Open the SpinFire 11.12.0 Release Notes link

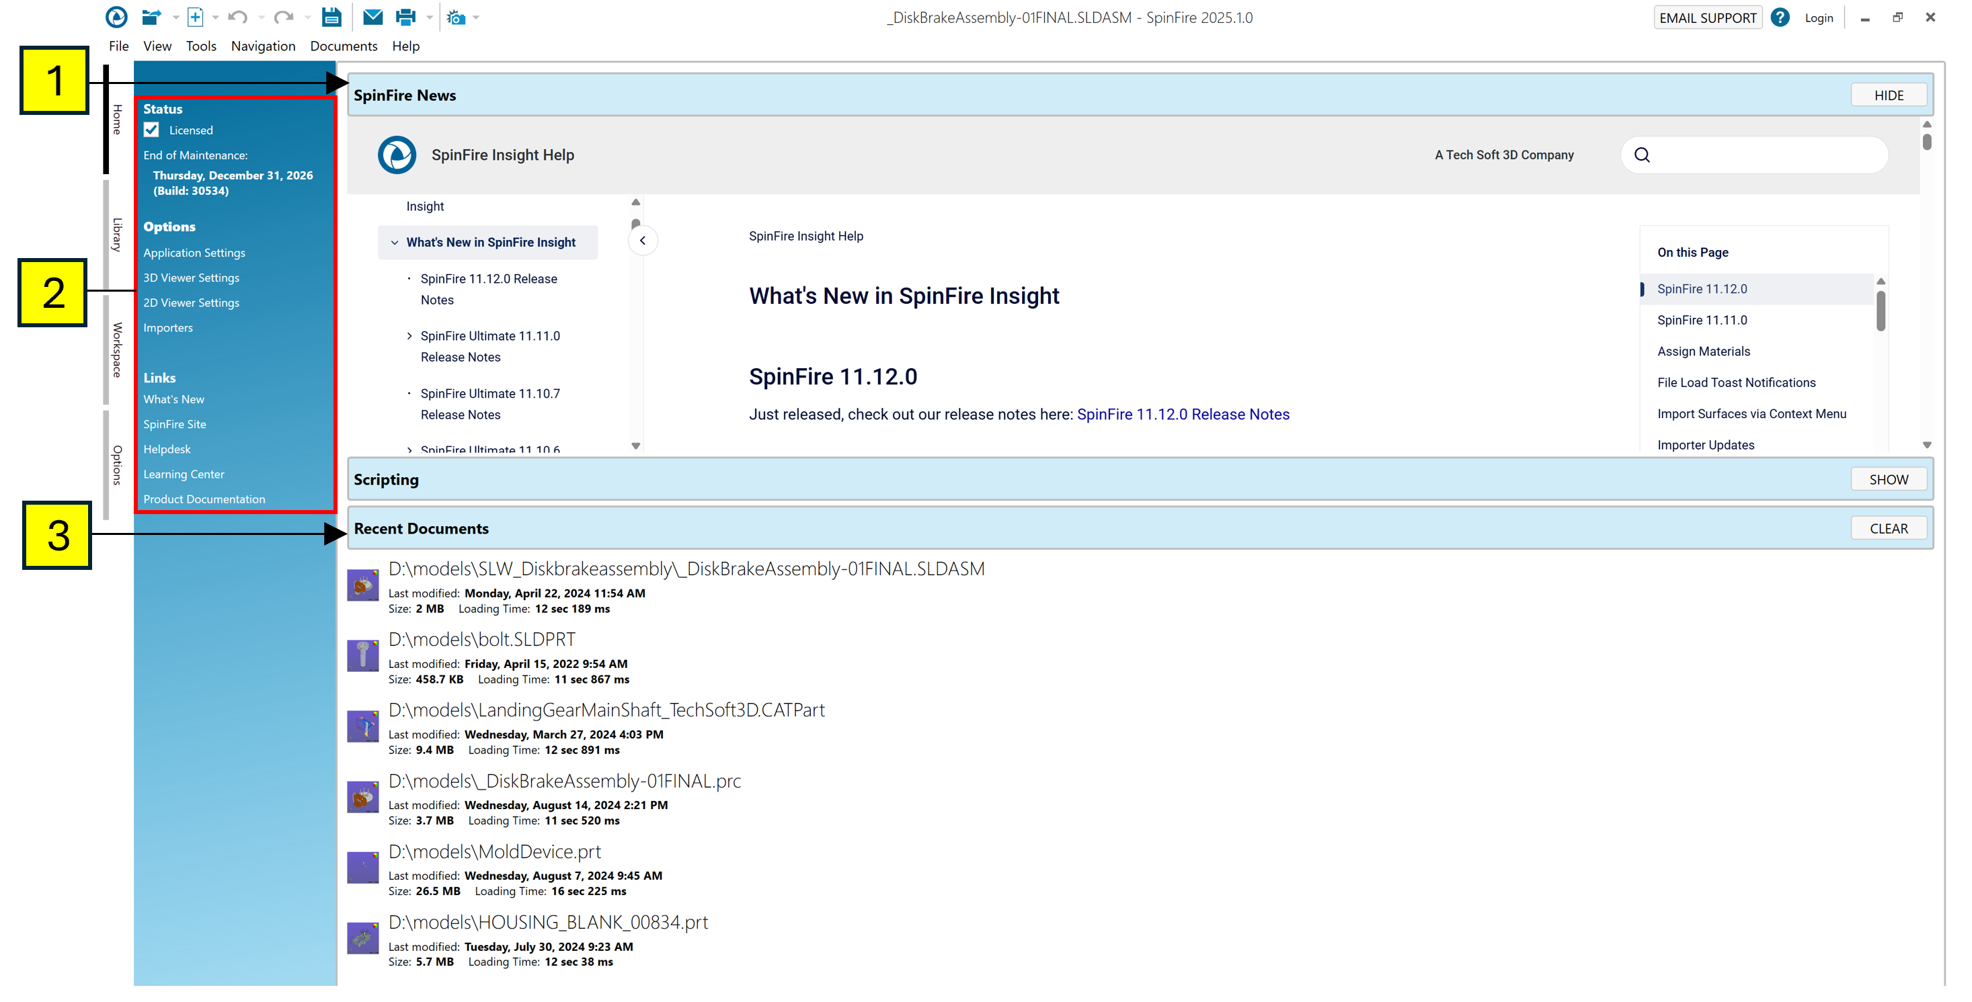point(1183,415)
